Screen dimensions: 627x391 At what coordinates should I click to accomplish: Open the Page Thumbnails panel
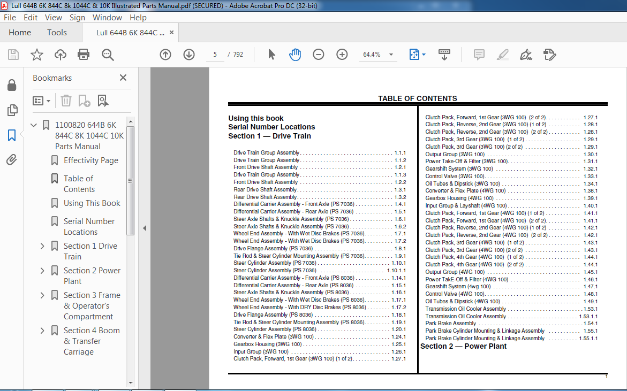[12, 110]
